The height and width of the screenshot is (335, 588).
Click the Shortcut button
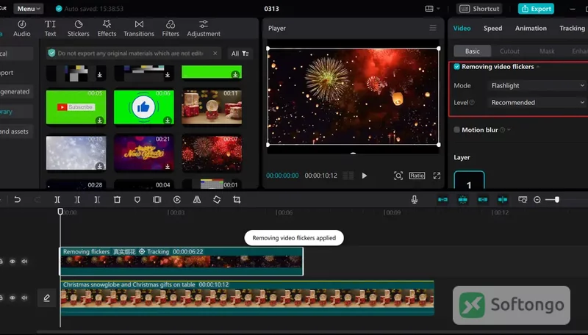pyautogui.click(x=479, y=9)
